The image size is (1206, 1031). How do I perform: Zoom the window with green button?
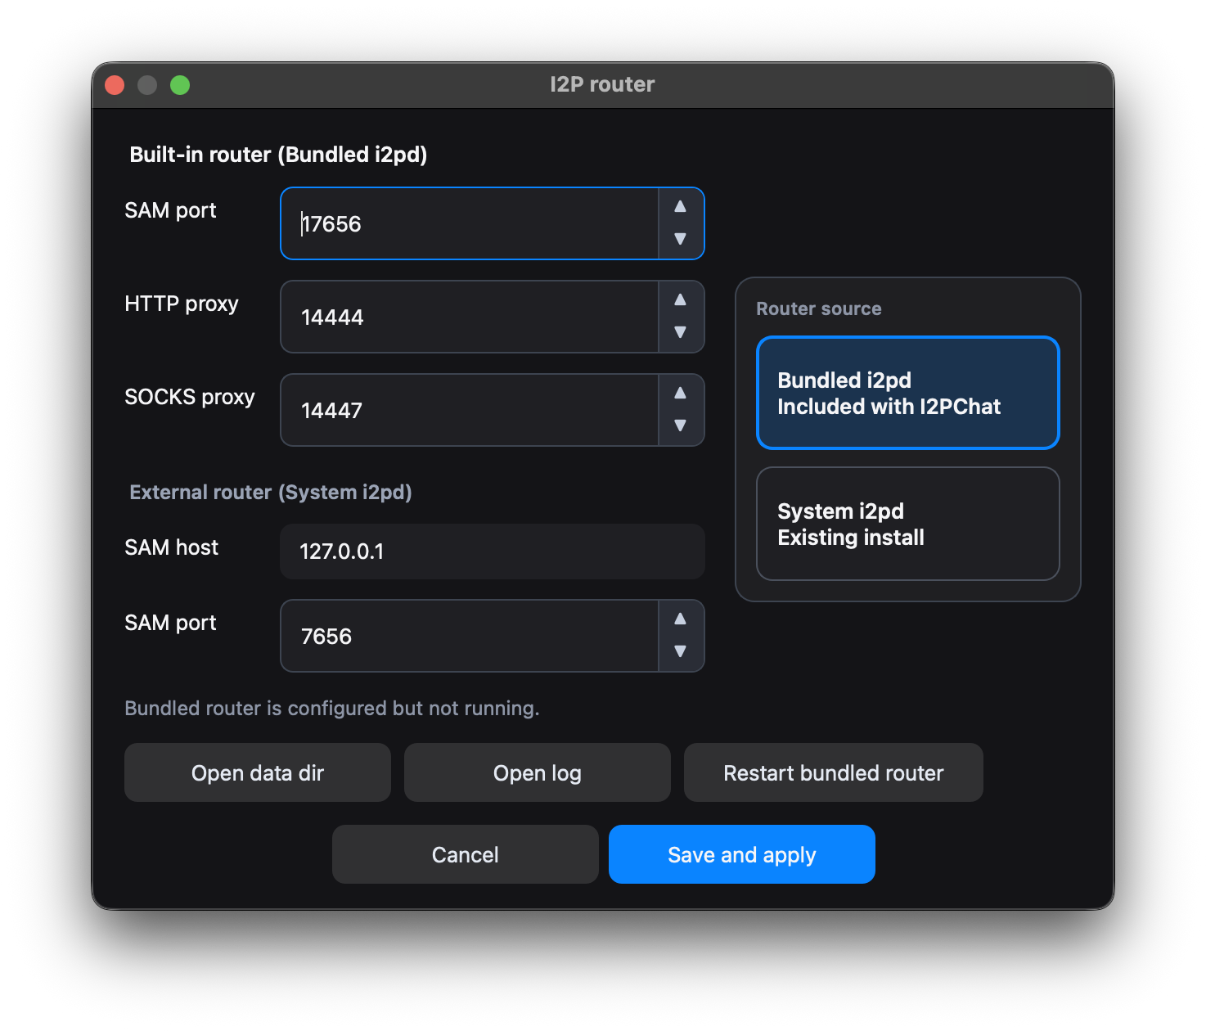coord(180,85)
